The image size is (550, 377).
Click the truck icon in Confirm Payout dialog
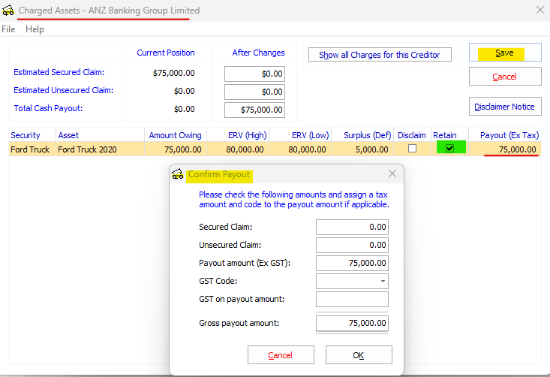pos(178,174)
